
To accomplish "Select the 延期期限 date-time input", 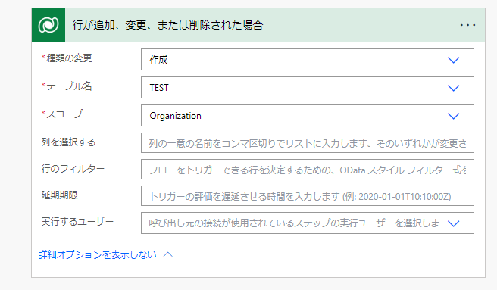I will click(x=308, y=196).
